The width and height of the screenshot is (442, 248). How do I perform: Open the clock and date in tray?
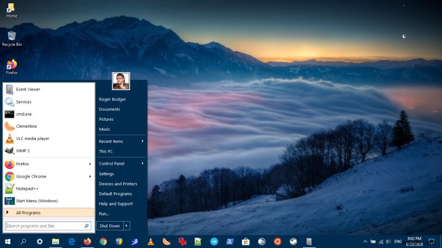414,241
